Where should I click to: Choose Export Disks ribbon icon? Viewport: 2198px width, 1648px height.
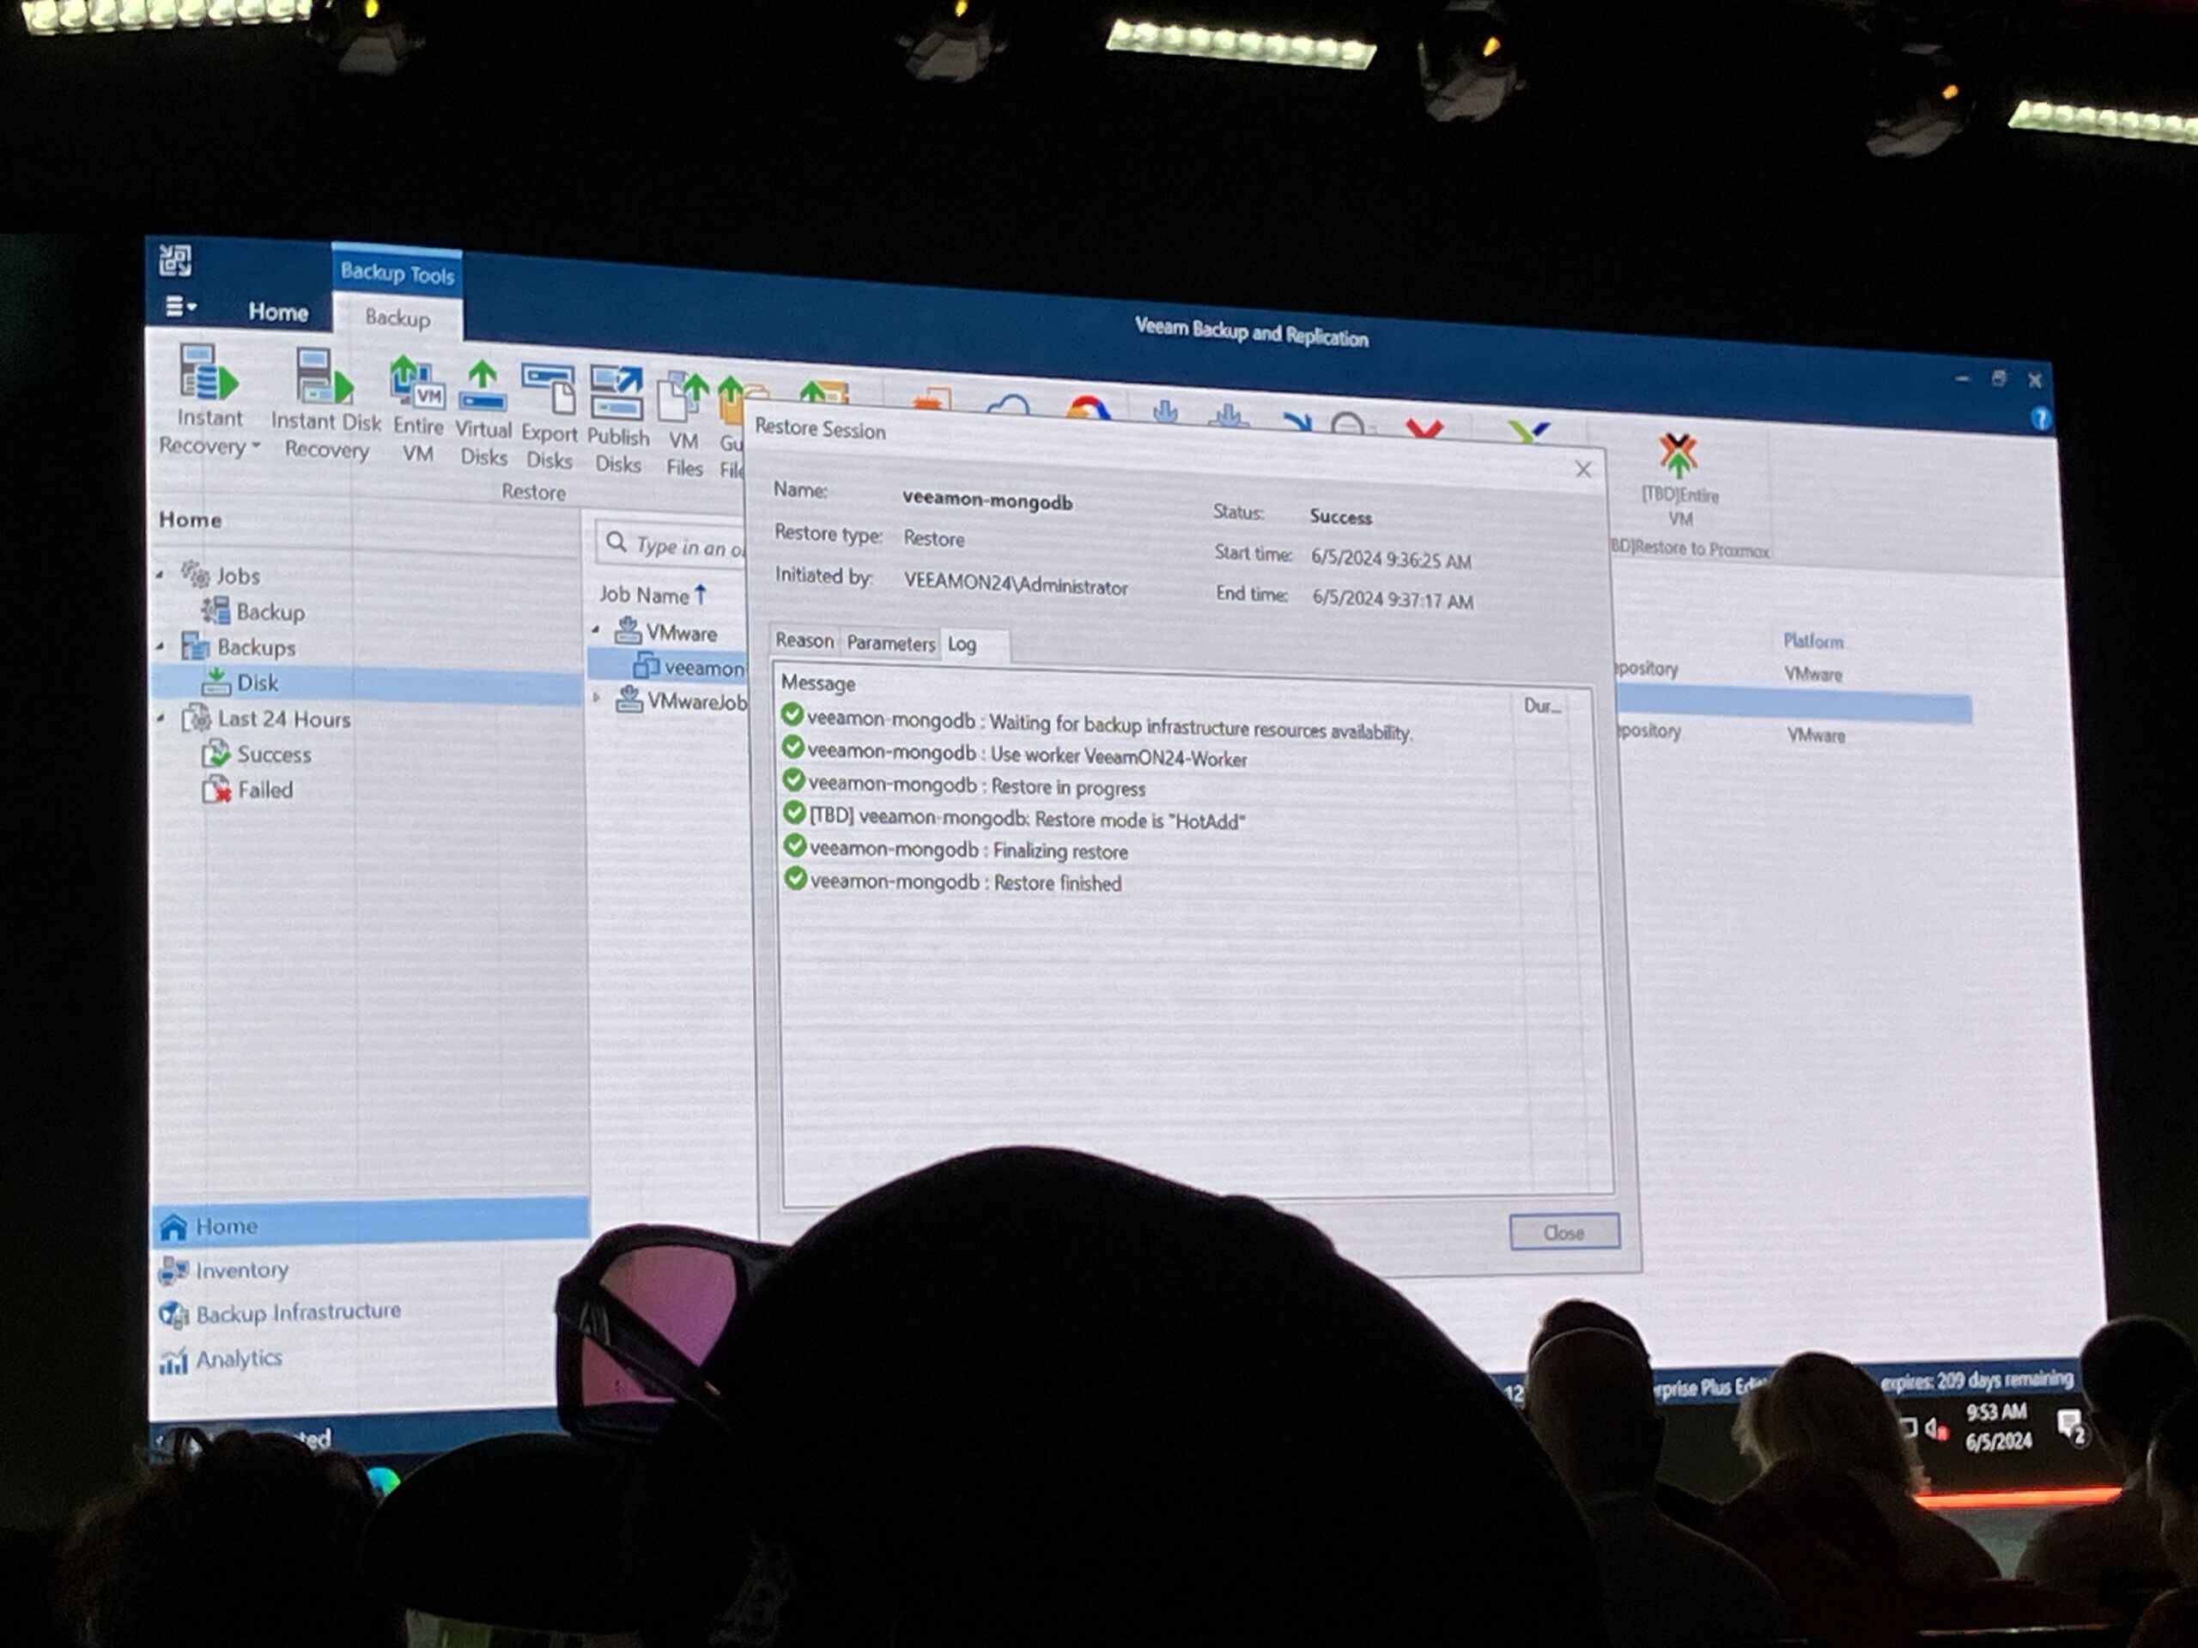[x=549, y=390]
